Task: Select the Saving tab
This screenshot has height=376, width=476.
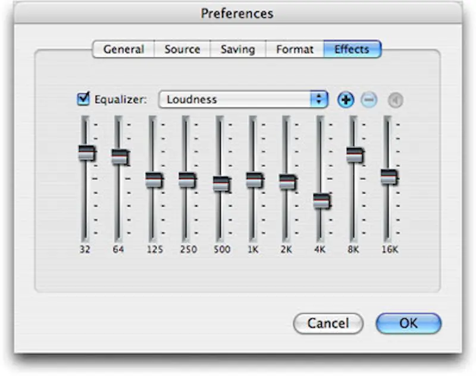Action: 237,49
